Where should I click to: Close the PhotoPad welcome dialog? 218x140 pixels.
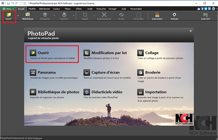190,31
